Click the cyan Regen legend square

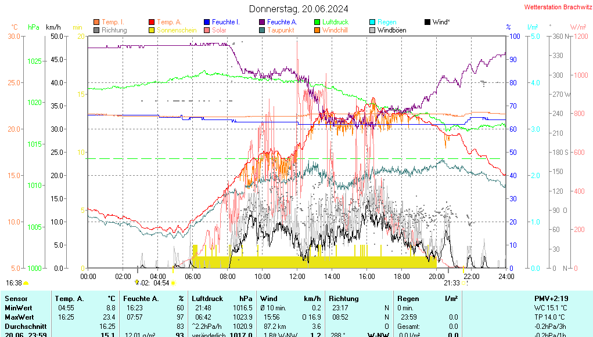click(x=372, y=22)
